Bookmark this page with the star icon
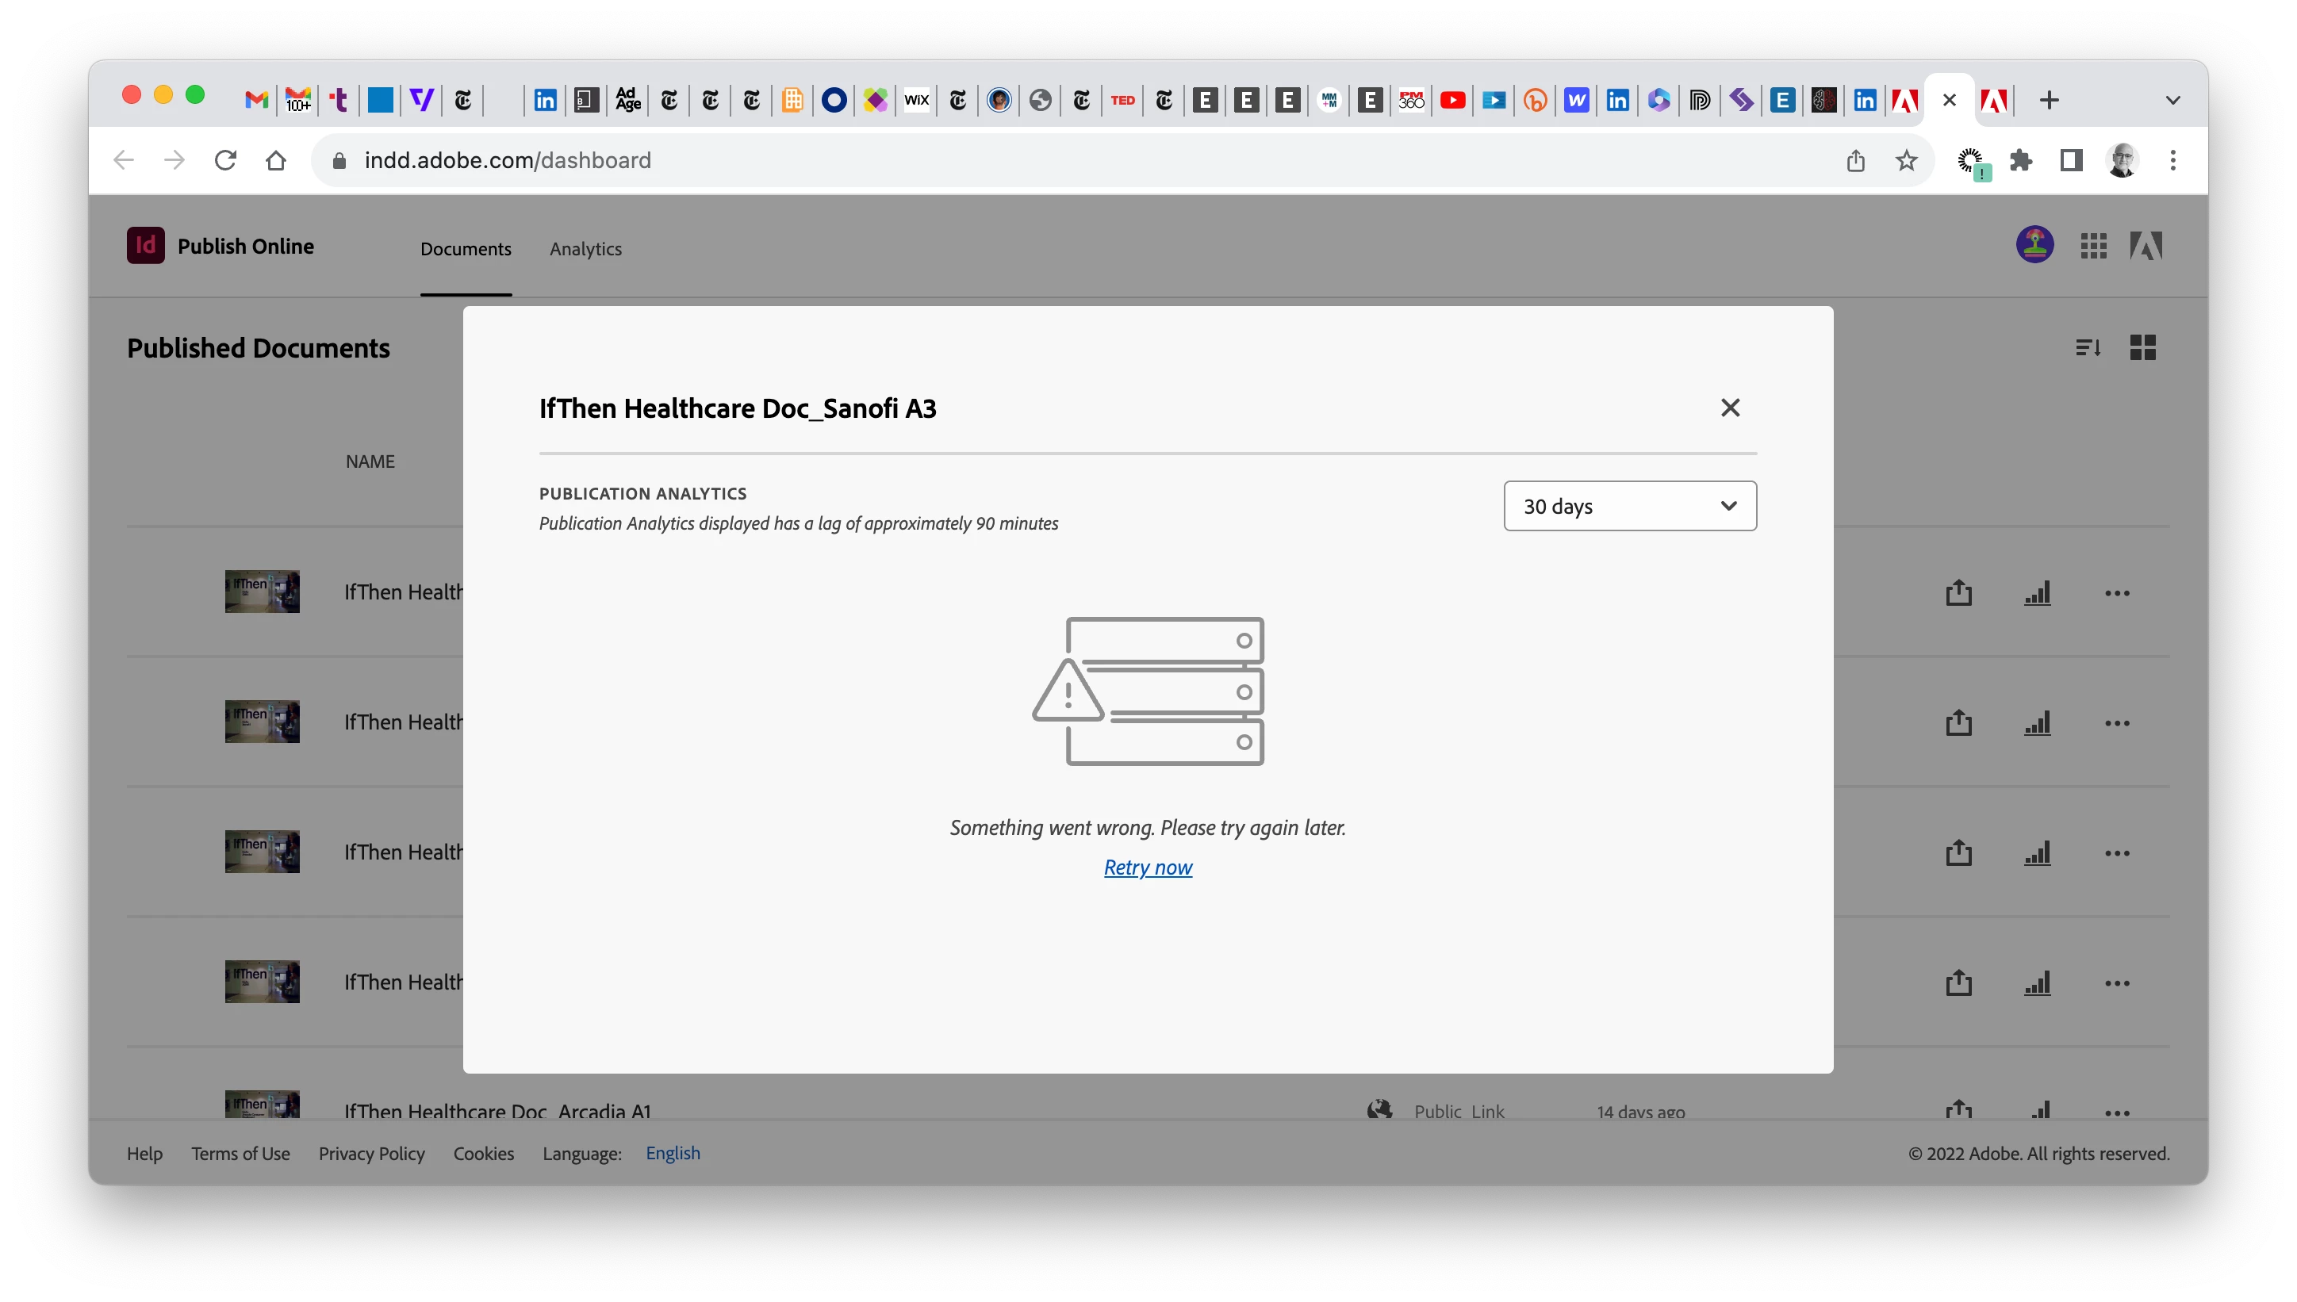Image resolution: width=2297 pixels, height=1302 pixels. [1906, 161]
